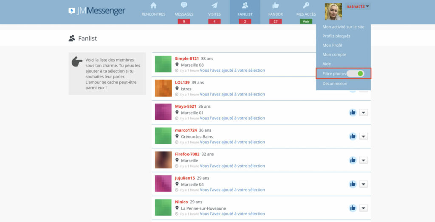Open Firefox-7082 blurred profile thumbnail

[163, 160]
